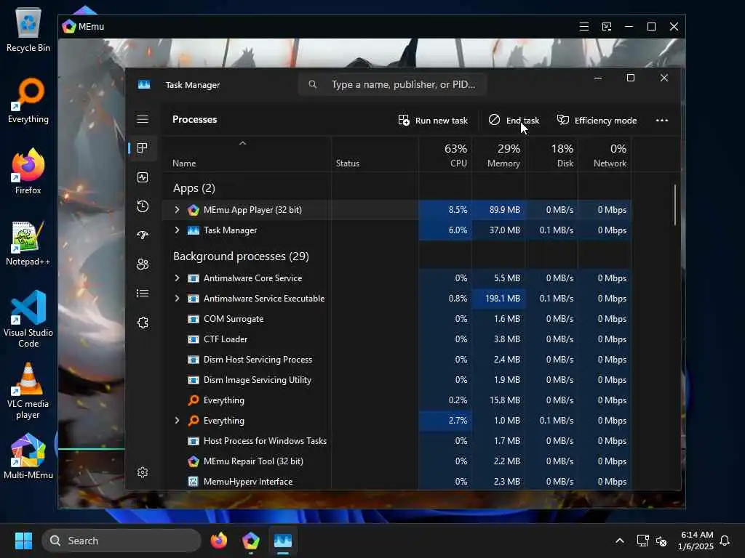Screen dimensions: 745x558
Task: Click the Task Manager title icon
Action: click(144, 84)
